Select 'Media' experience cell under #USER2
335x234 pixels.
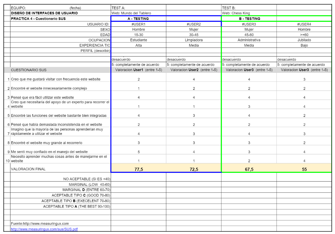[x=194, y=45]
